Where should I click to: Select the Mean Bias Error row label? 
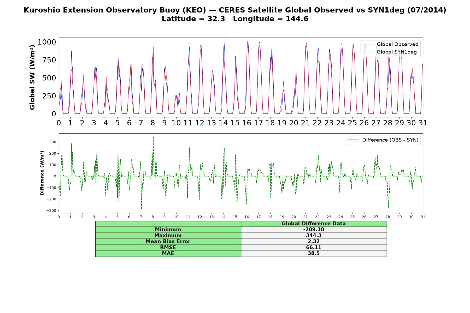pos(168,242)
